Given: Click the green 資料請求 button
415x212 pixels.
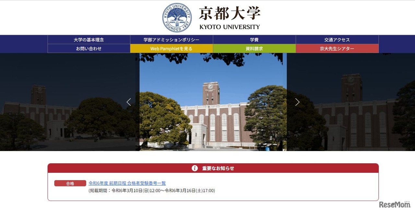Looking at the screenshot, I should pyautogui.click(x=254, y=49).
